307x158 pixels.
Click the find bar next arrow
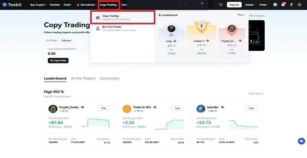click(194, 4)
